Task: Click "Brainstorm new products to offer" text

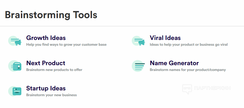Action: point(54,70)
